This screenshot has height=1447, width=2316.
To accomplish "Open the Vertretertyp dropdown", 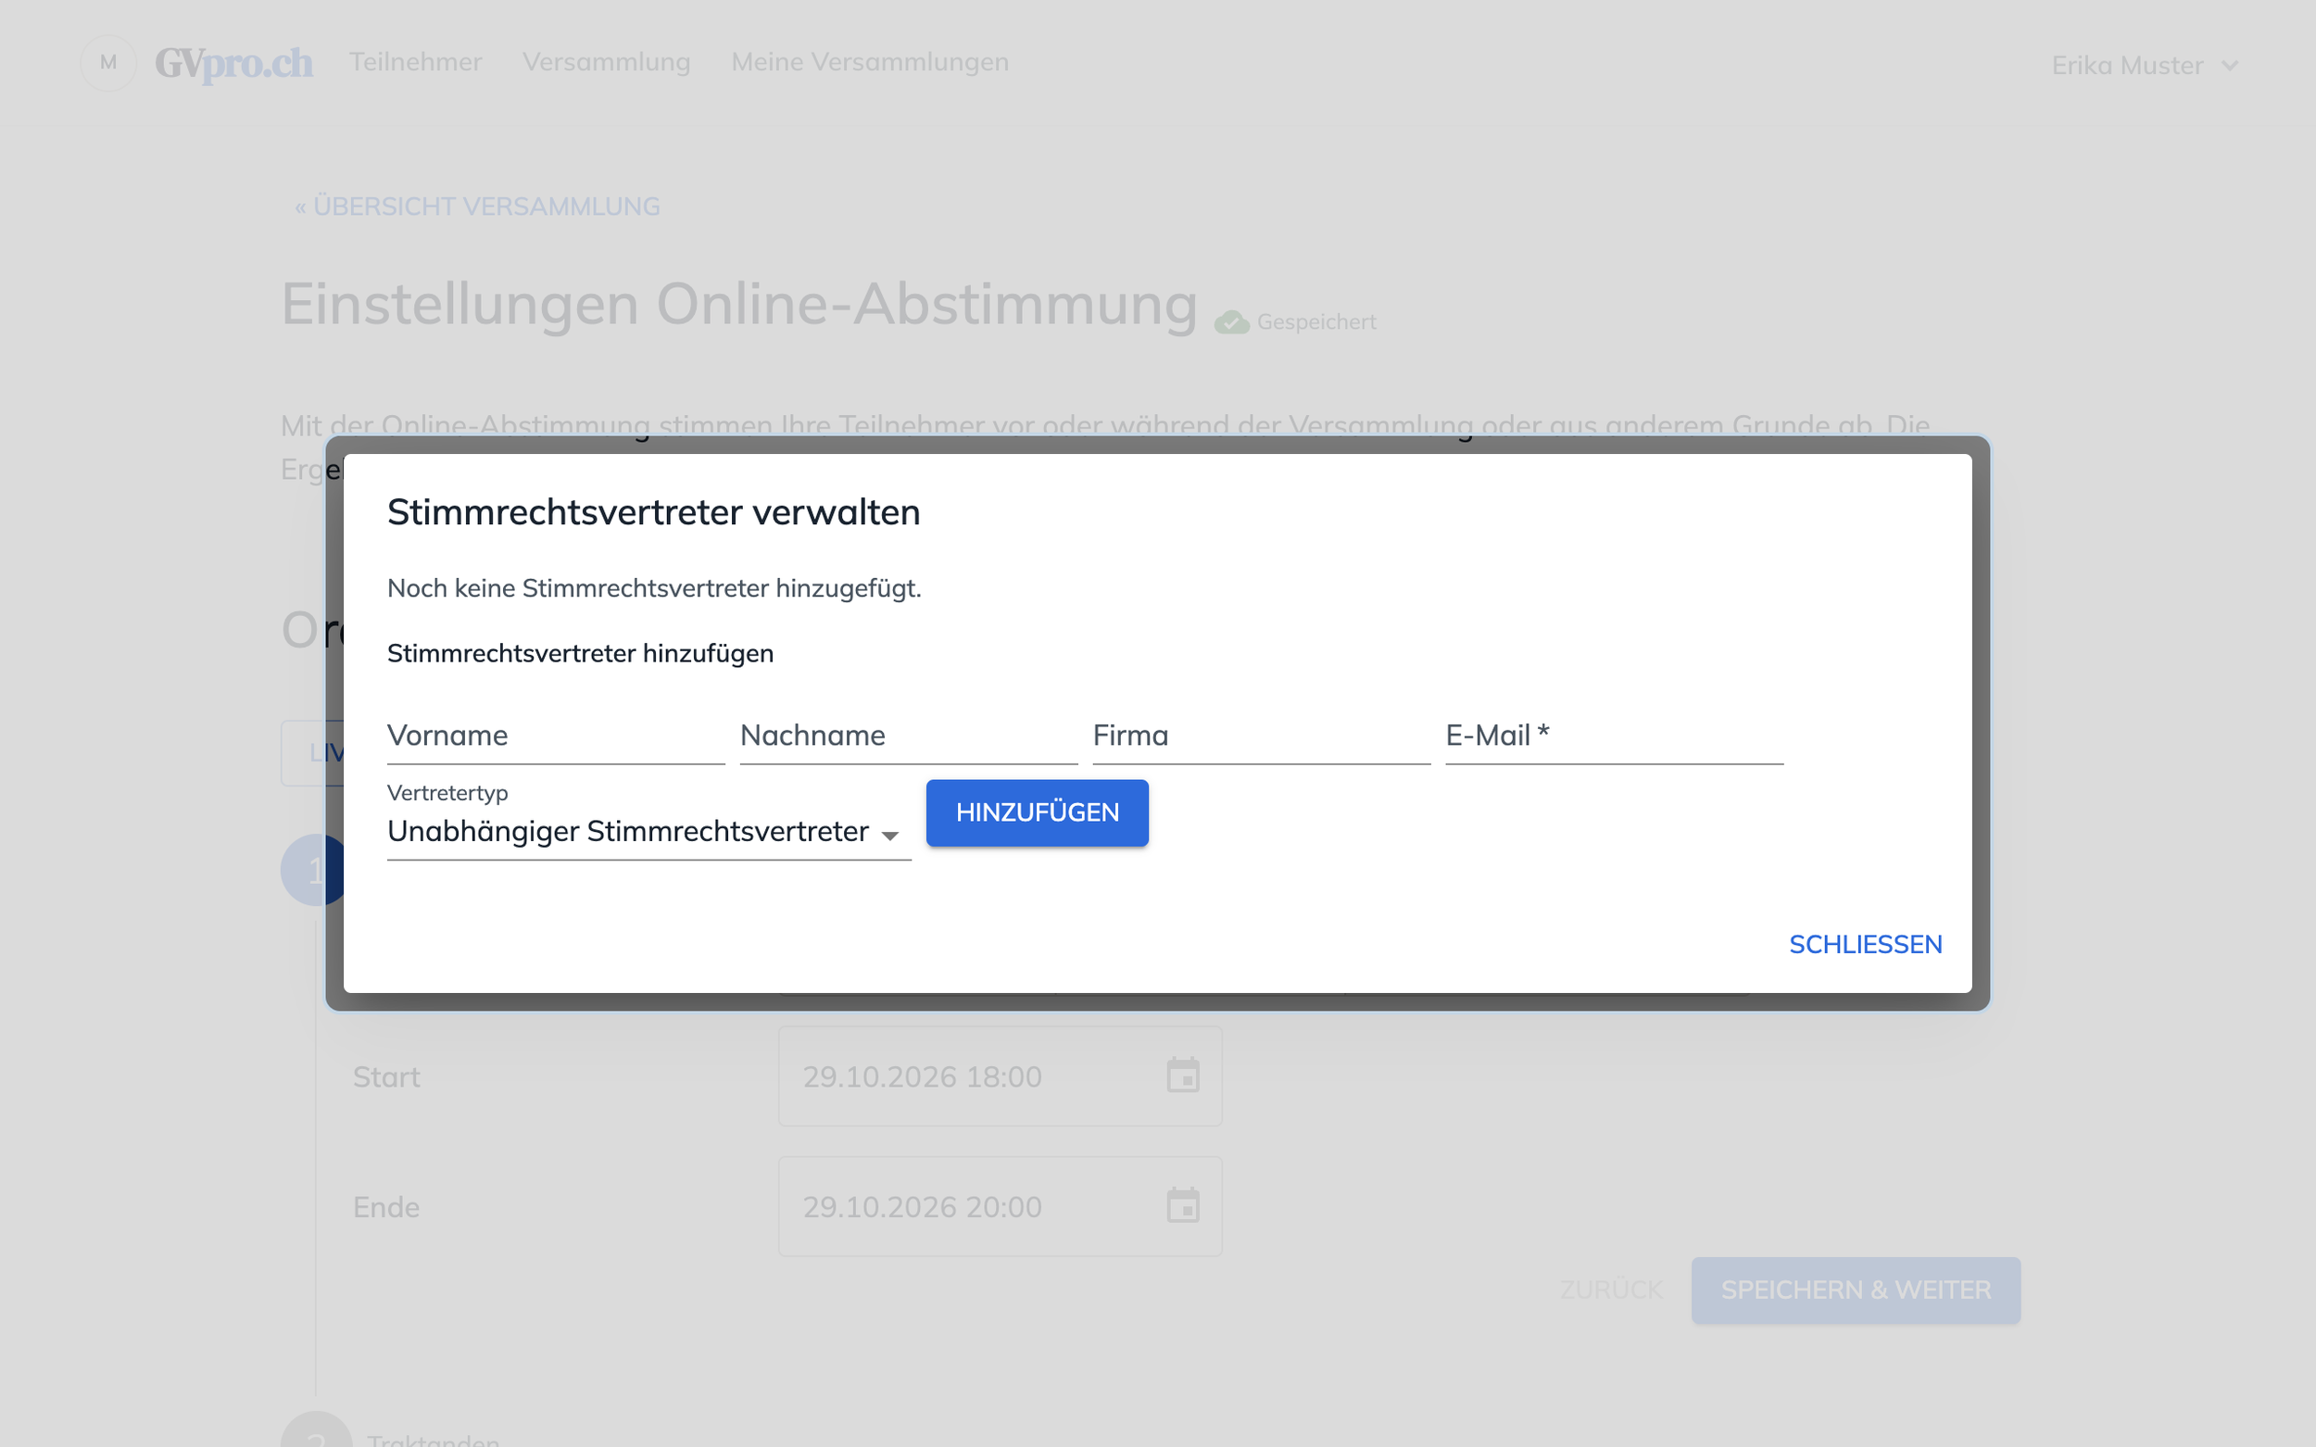I will (648, 832).
